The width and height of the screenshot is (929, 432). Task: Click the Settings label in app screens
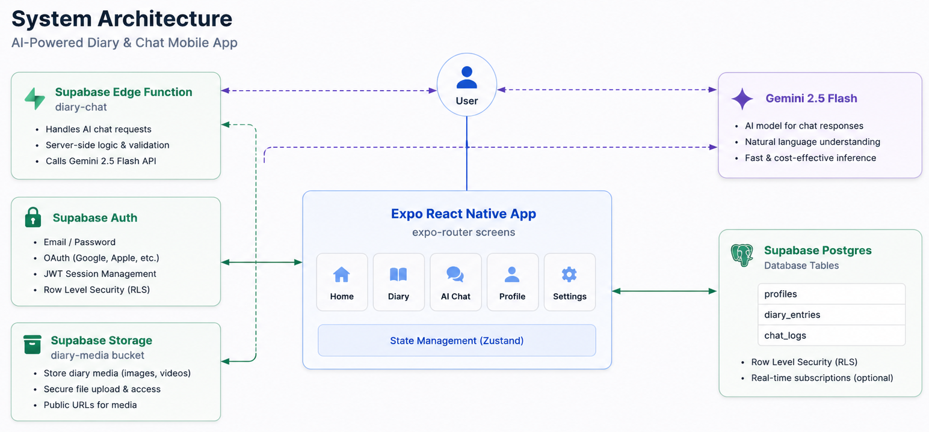[570, 296]
